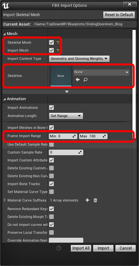Open Animation Length Set Range dropdown
Screen dimensions: 139x266
(x=66, y=116)
